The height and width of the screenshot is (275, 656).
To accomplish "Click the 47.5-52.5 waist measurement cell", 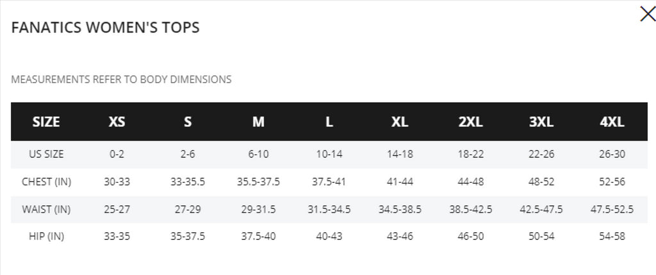I will tap(612, 209).
